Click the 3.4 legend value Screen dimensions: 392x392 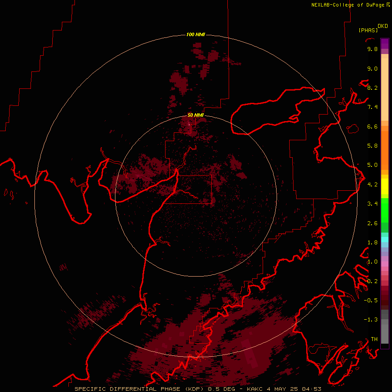[x=372, y=204]
